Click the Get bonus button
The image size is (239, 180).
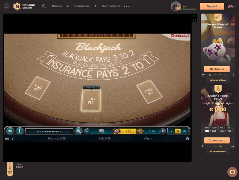217,69
